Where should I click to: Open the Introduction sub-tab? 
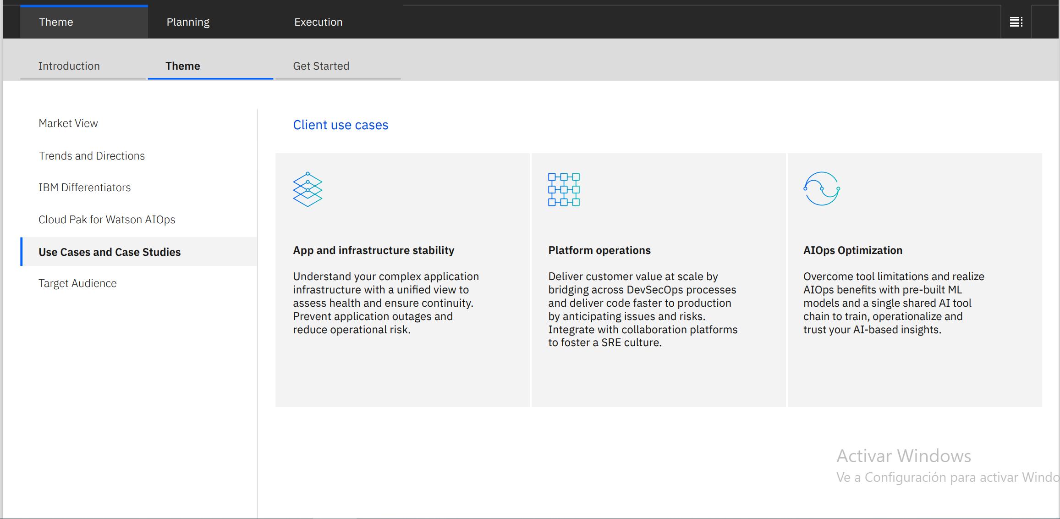pyautogui.click(x=69, y=66)
